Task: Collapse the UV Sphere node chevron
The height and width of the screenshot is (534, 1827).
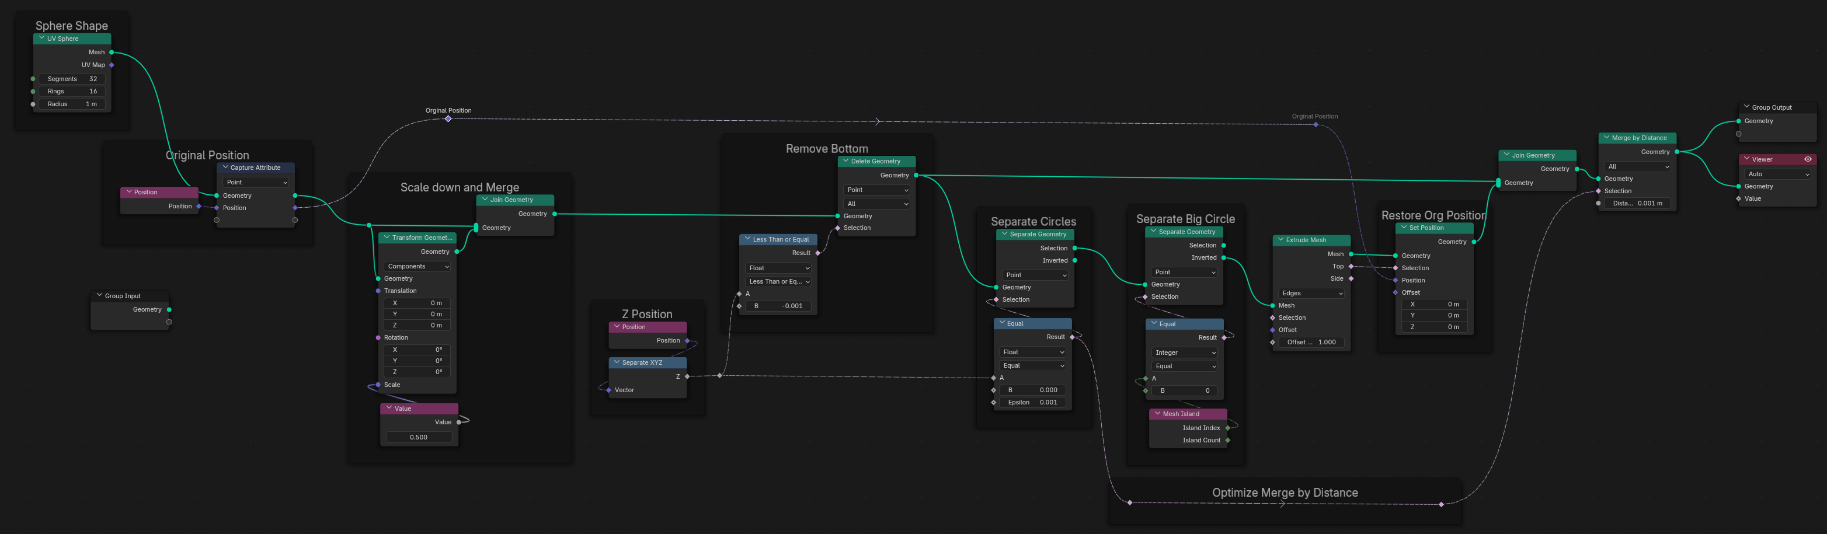Action: (42, 39)
